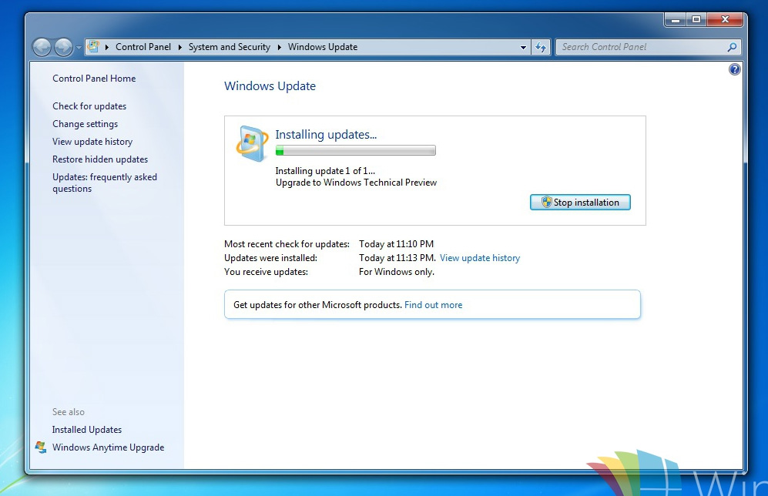Click the You receive updates label

pyautogui.click(x=266, y=272)
